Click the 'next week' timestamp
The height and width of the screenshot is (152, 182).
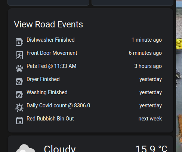[150, 119]
